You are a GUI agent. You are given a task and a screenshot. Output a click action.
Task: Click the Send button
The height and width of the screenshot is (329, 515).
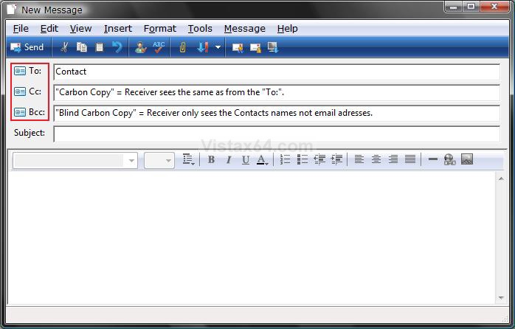pyautogui.click(x=27, y=47)
